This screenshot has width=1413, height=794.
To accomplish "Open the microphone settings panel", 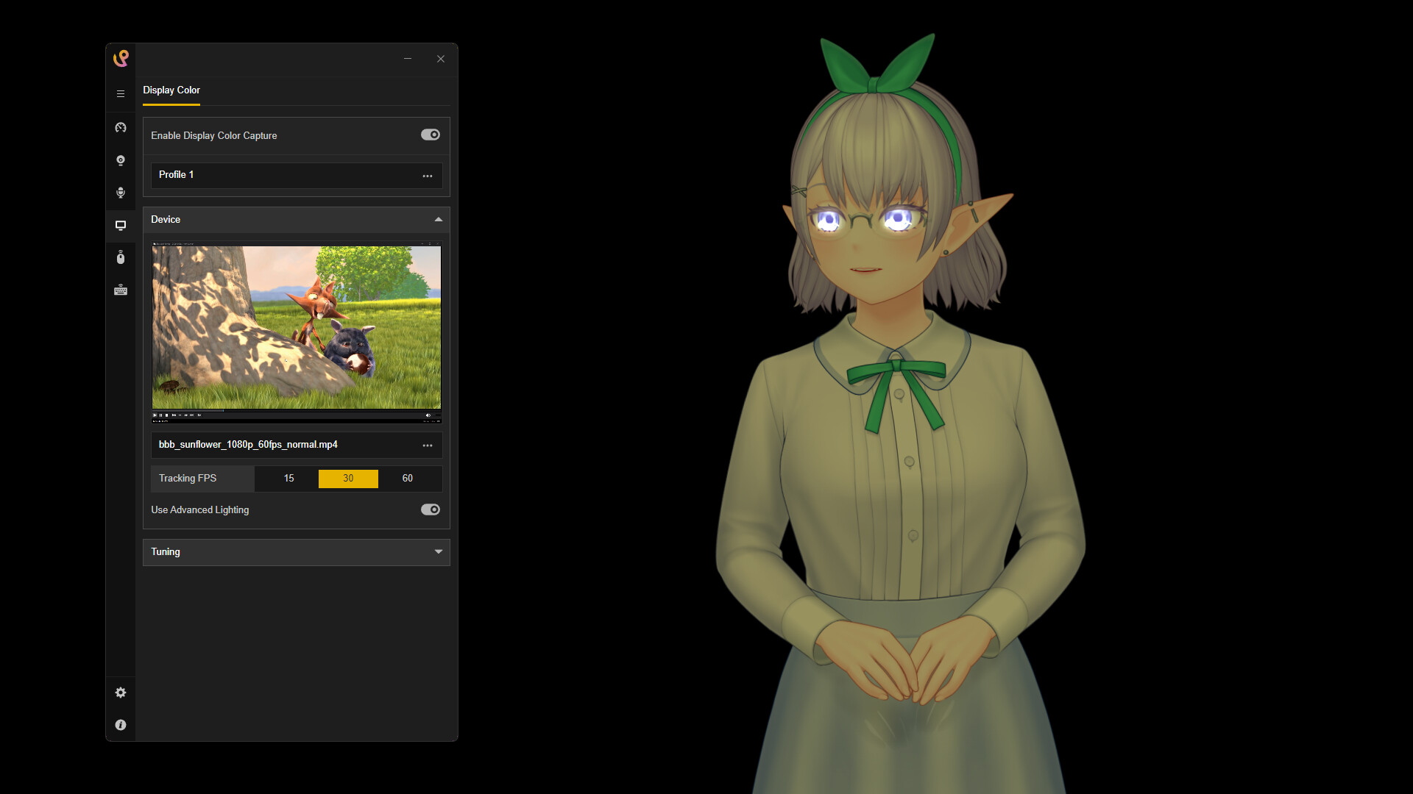I will point(121,193).
